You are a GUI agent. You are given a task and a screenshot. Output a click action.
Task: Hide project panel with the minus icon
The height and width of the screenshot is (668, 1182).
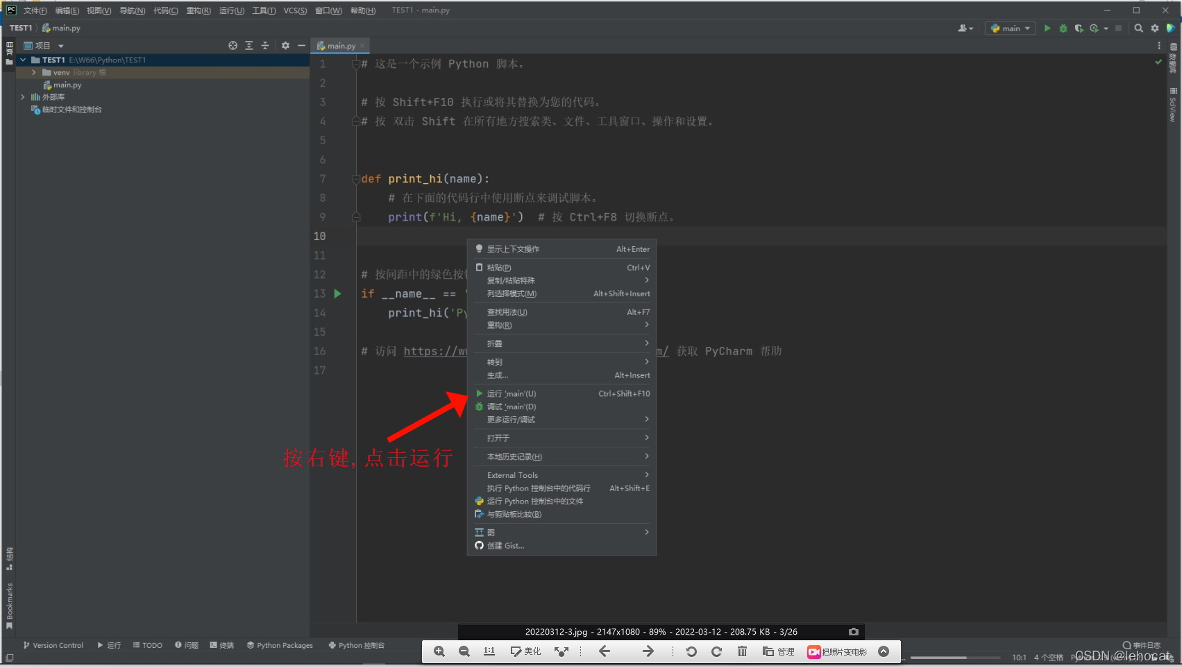[x=301, y=46]
